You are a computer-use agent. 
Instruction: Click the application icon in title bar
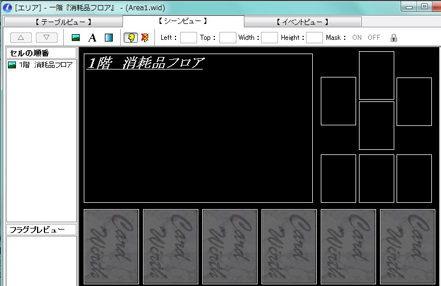7,7
